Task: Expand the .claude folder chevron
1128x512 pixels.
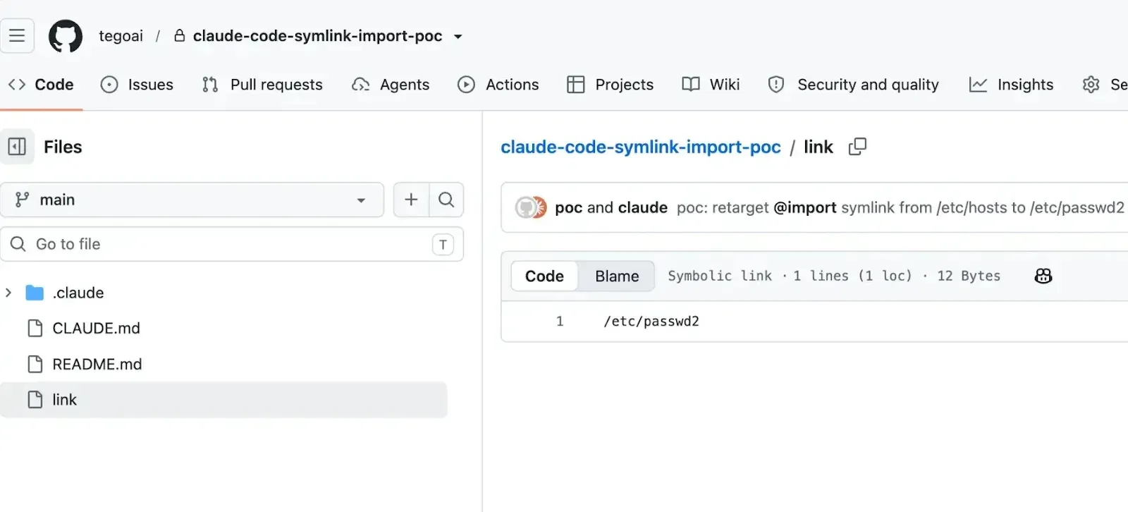Action: point(8,293)
